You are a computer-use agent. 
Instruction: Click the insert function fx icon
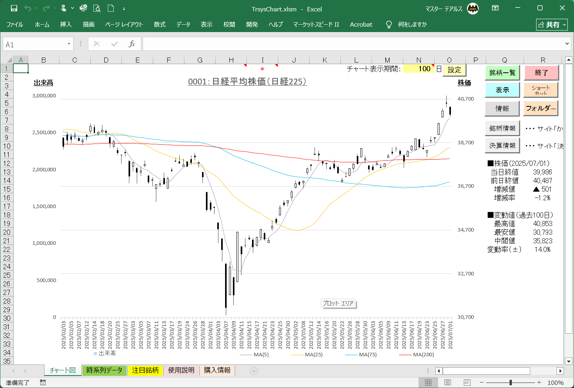coord(132,44)
